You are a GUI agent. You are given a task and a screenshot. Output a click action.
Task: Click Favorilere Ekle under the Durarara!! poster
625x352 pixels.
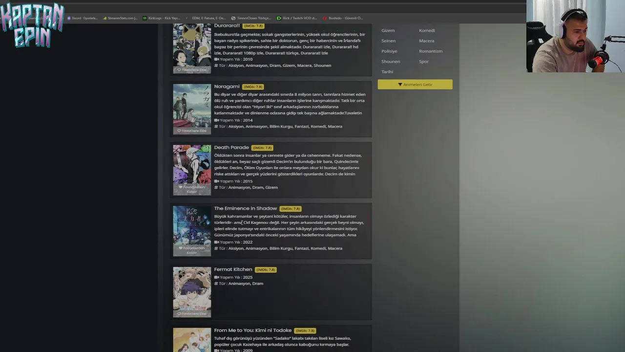click(x=192, y=70)
